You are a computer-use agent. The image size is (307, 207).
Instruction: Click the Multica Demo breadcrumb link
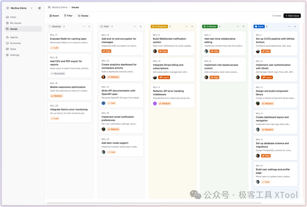click(59, 7)
